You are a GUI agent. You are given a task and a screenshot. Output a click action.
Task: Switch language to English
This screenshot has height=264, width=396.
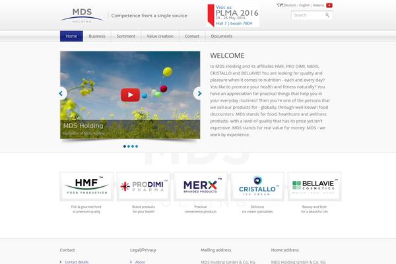click(304, 5)
